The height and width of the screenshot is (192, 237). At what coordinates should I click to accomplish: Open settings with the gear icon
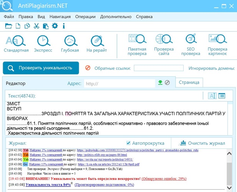tap(55, 26)
